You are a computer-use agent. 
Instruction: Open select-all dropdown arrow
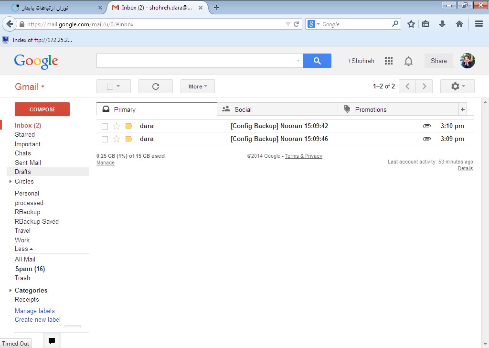(x=118, y=86)
